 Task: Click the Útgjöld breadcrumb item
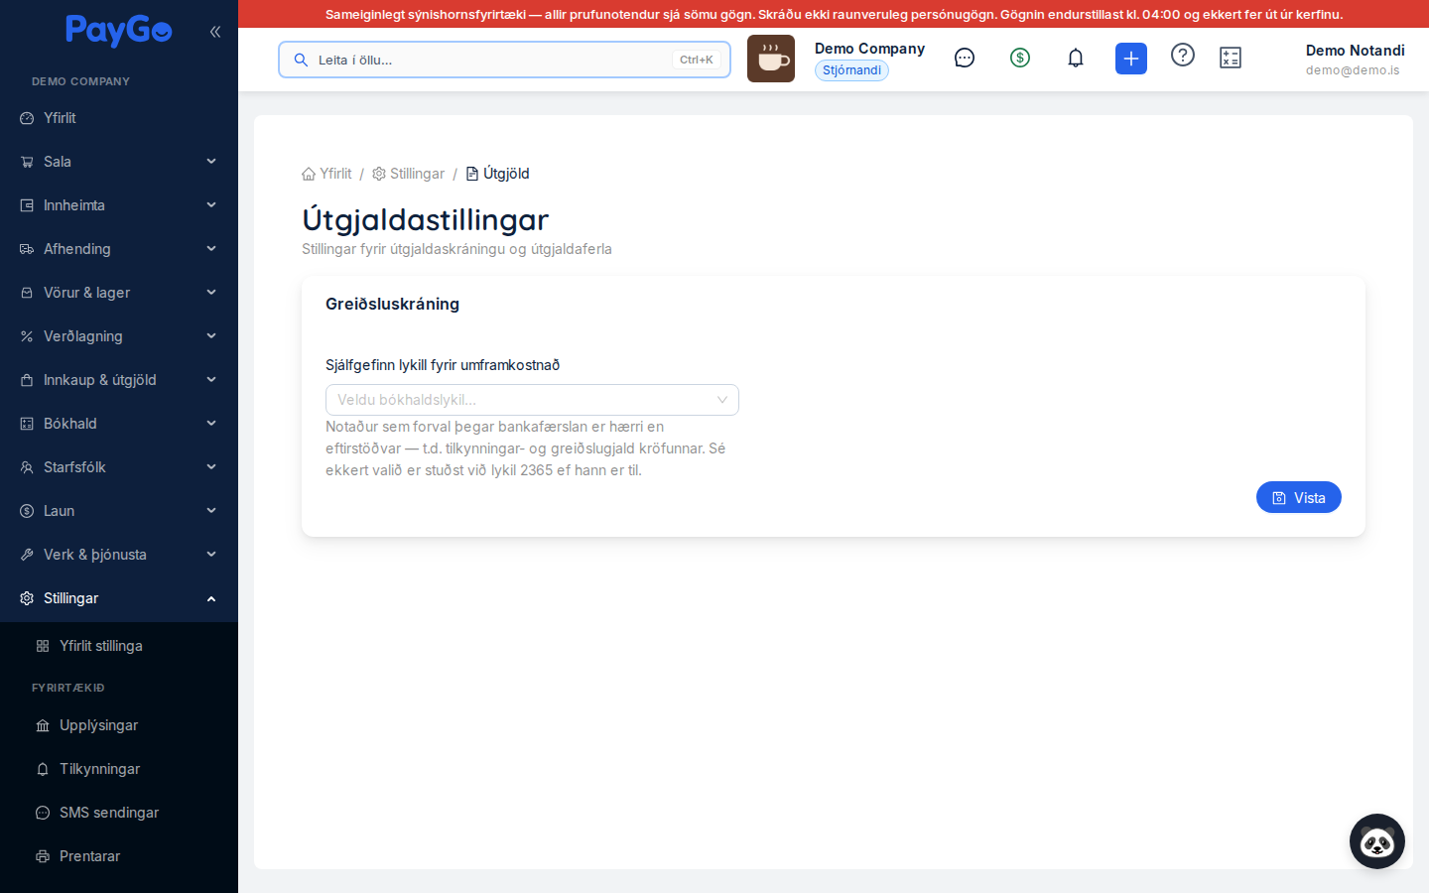click(x=497, y=174)
